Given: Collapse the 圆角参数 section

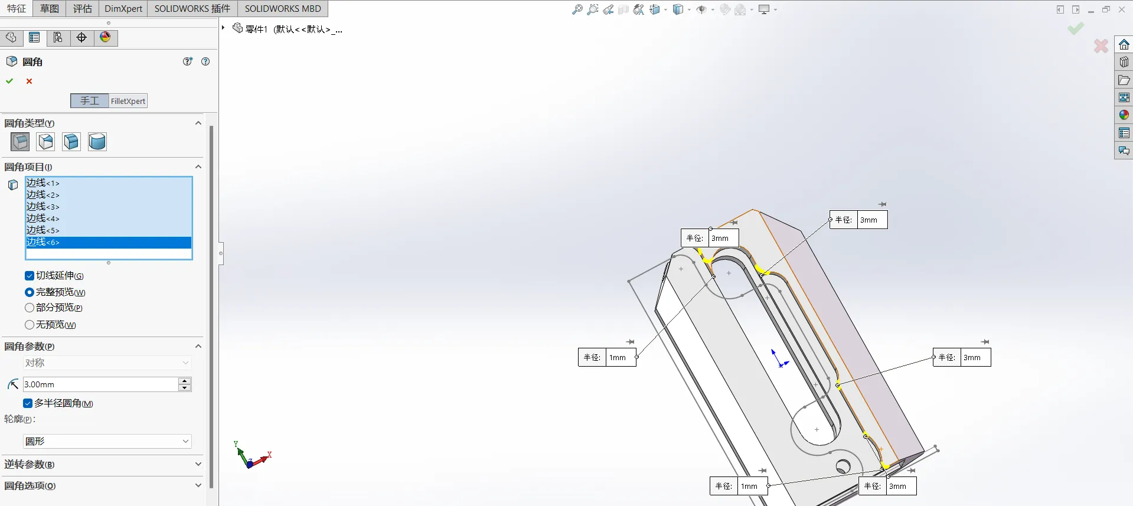Looking at the screenshot, I should 198,347.
